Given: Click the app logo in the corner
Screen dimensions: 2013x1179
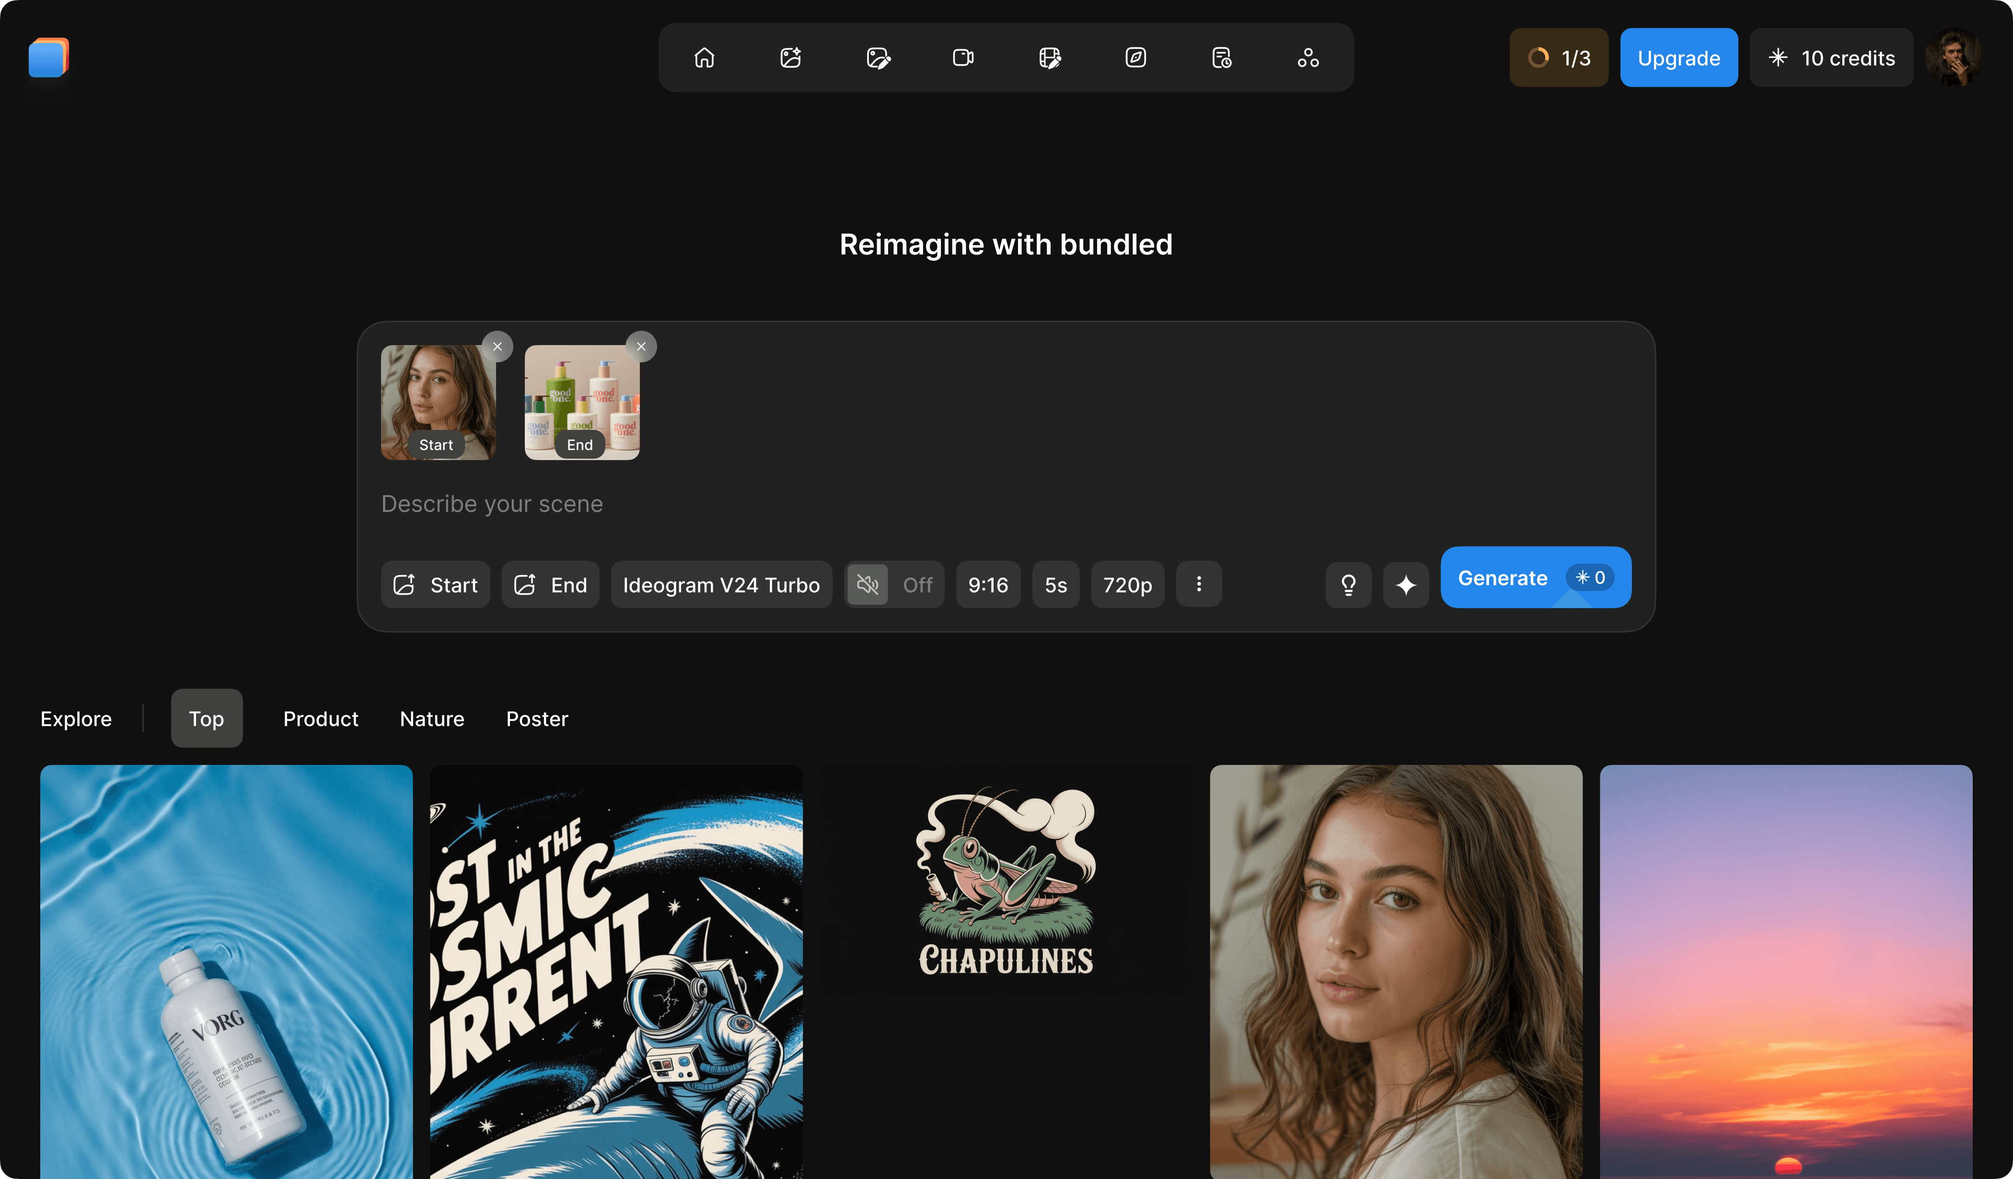Looking at the screenshot, I should 49,58.
